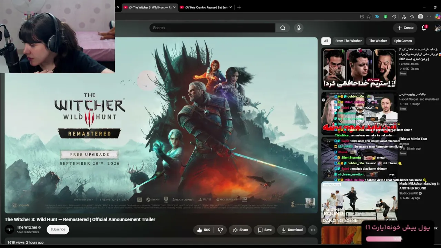Image resolution: width=441 pixels, height=248 pixels.
Task: Close the 'He's Cranky' Rescued Bat tab
Action: click(x=230, y=7)
